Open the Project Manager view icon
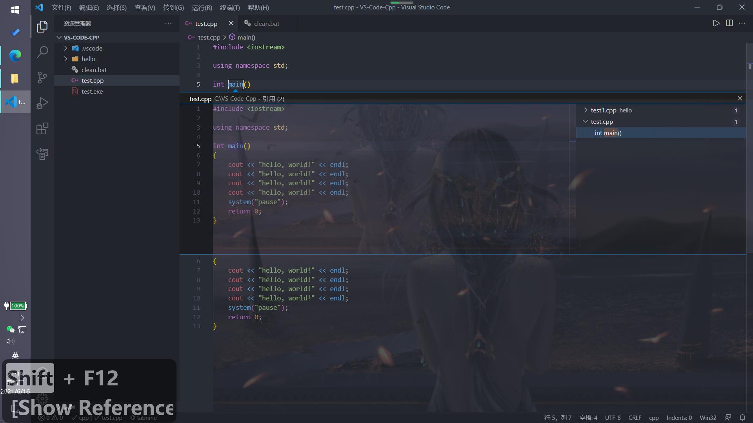This screenshot has width=753, height=423. pos(42,154)
